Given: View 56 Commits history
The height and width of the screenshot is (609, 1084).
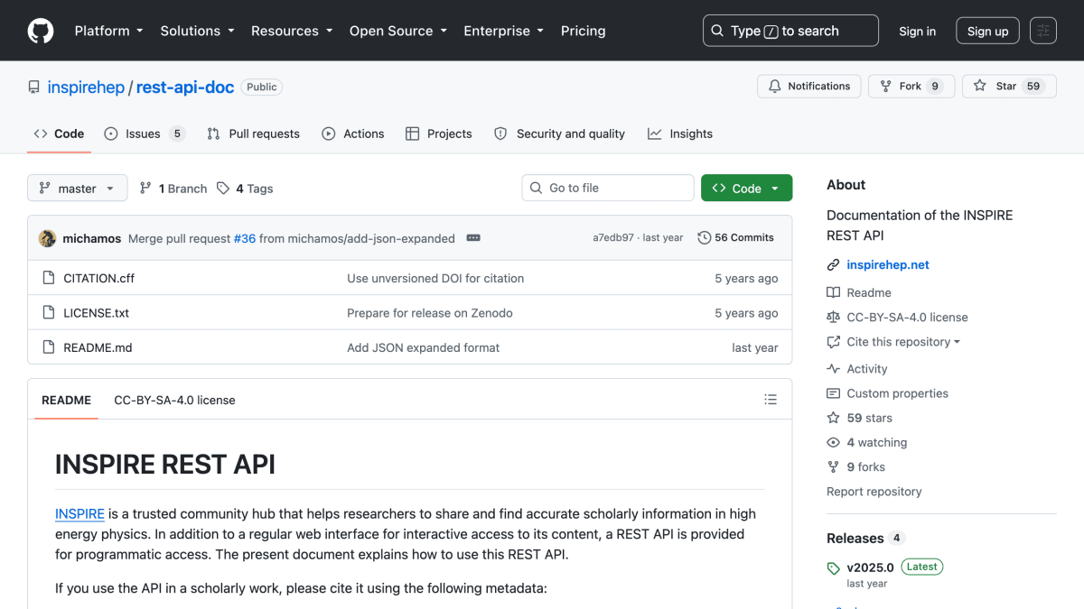Looking at the screenshot, I should click(735, 238).
